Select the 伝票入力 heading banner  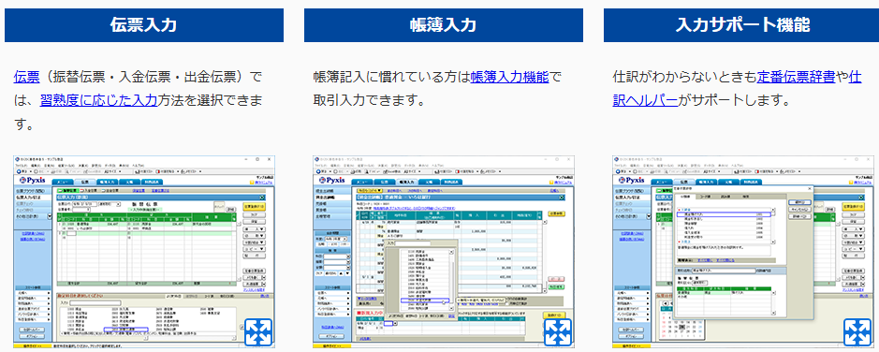click(x=144, y=25)
